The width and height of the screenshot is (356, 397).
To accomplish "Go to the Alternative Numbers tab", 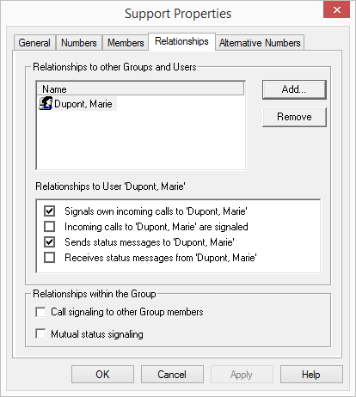I will (x=260, y=43).
